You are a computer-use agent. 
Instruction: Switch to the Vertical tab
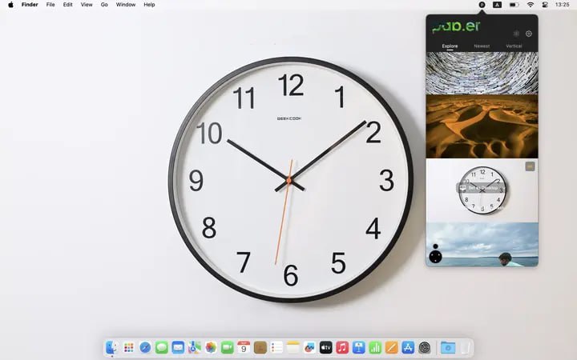point(514,46)
